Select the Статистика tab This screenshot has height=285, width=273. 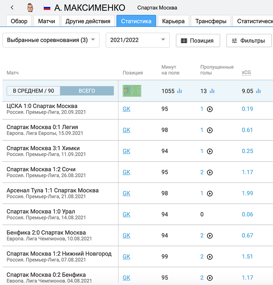click(136, 21)
